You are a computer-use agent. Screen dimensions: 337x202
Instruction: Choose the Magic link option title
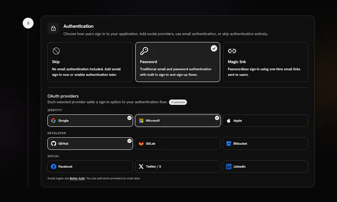tap(237, 62)
